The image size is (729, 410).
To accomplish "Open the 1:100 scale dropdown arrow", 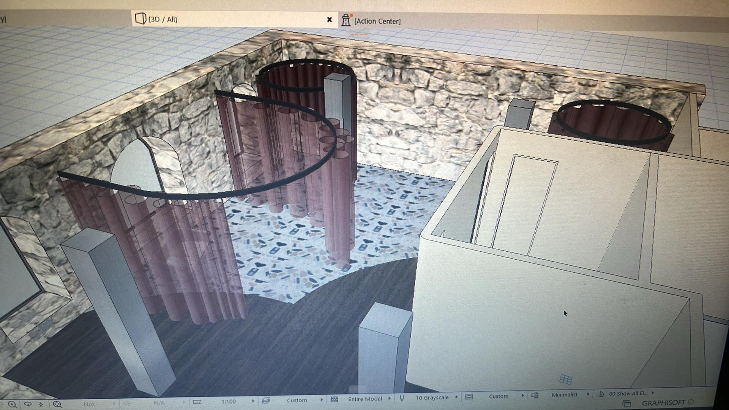I will [x=253, y=401].
